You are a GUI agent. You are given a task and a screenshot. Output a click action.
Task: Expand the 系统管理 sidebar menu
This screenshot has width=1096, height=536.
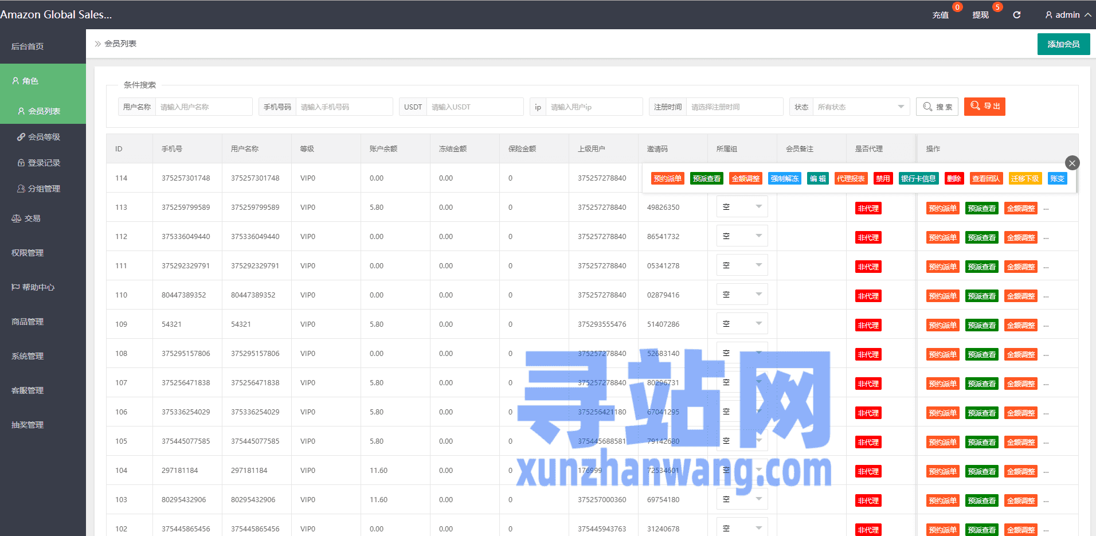coord(43,356)
